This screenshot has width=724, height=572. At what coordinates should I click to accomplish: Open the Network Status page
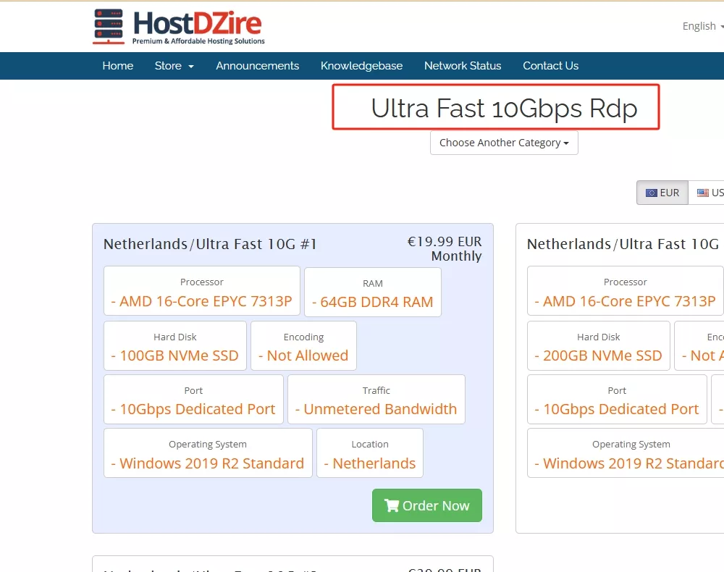pos(463,66)
